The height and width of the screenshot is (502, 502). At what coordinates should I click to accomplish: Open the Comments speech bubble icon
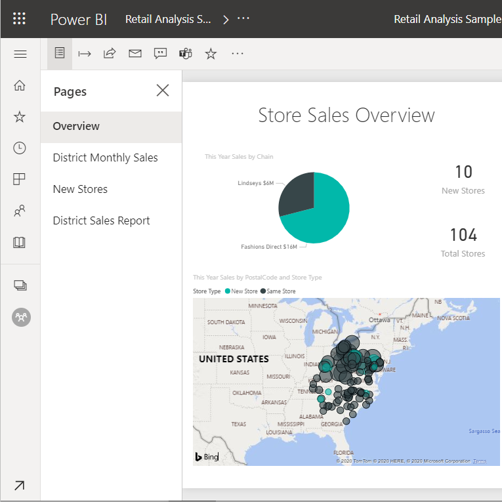[160, 53]
